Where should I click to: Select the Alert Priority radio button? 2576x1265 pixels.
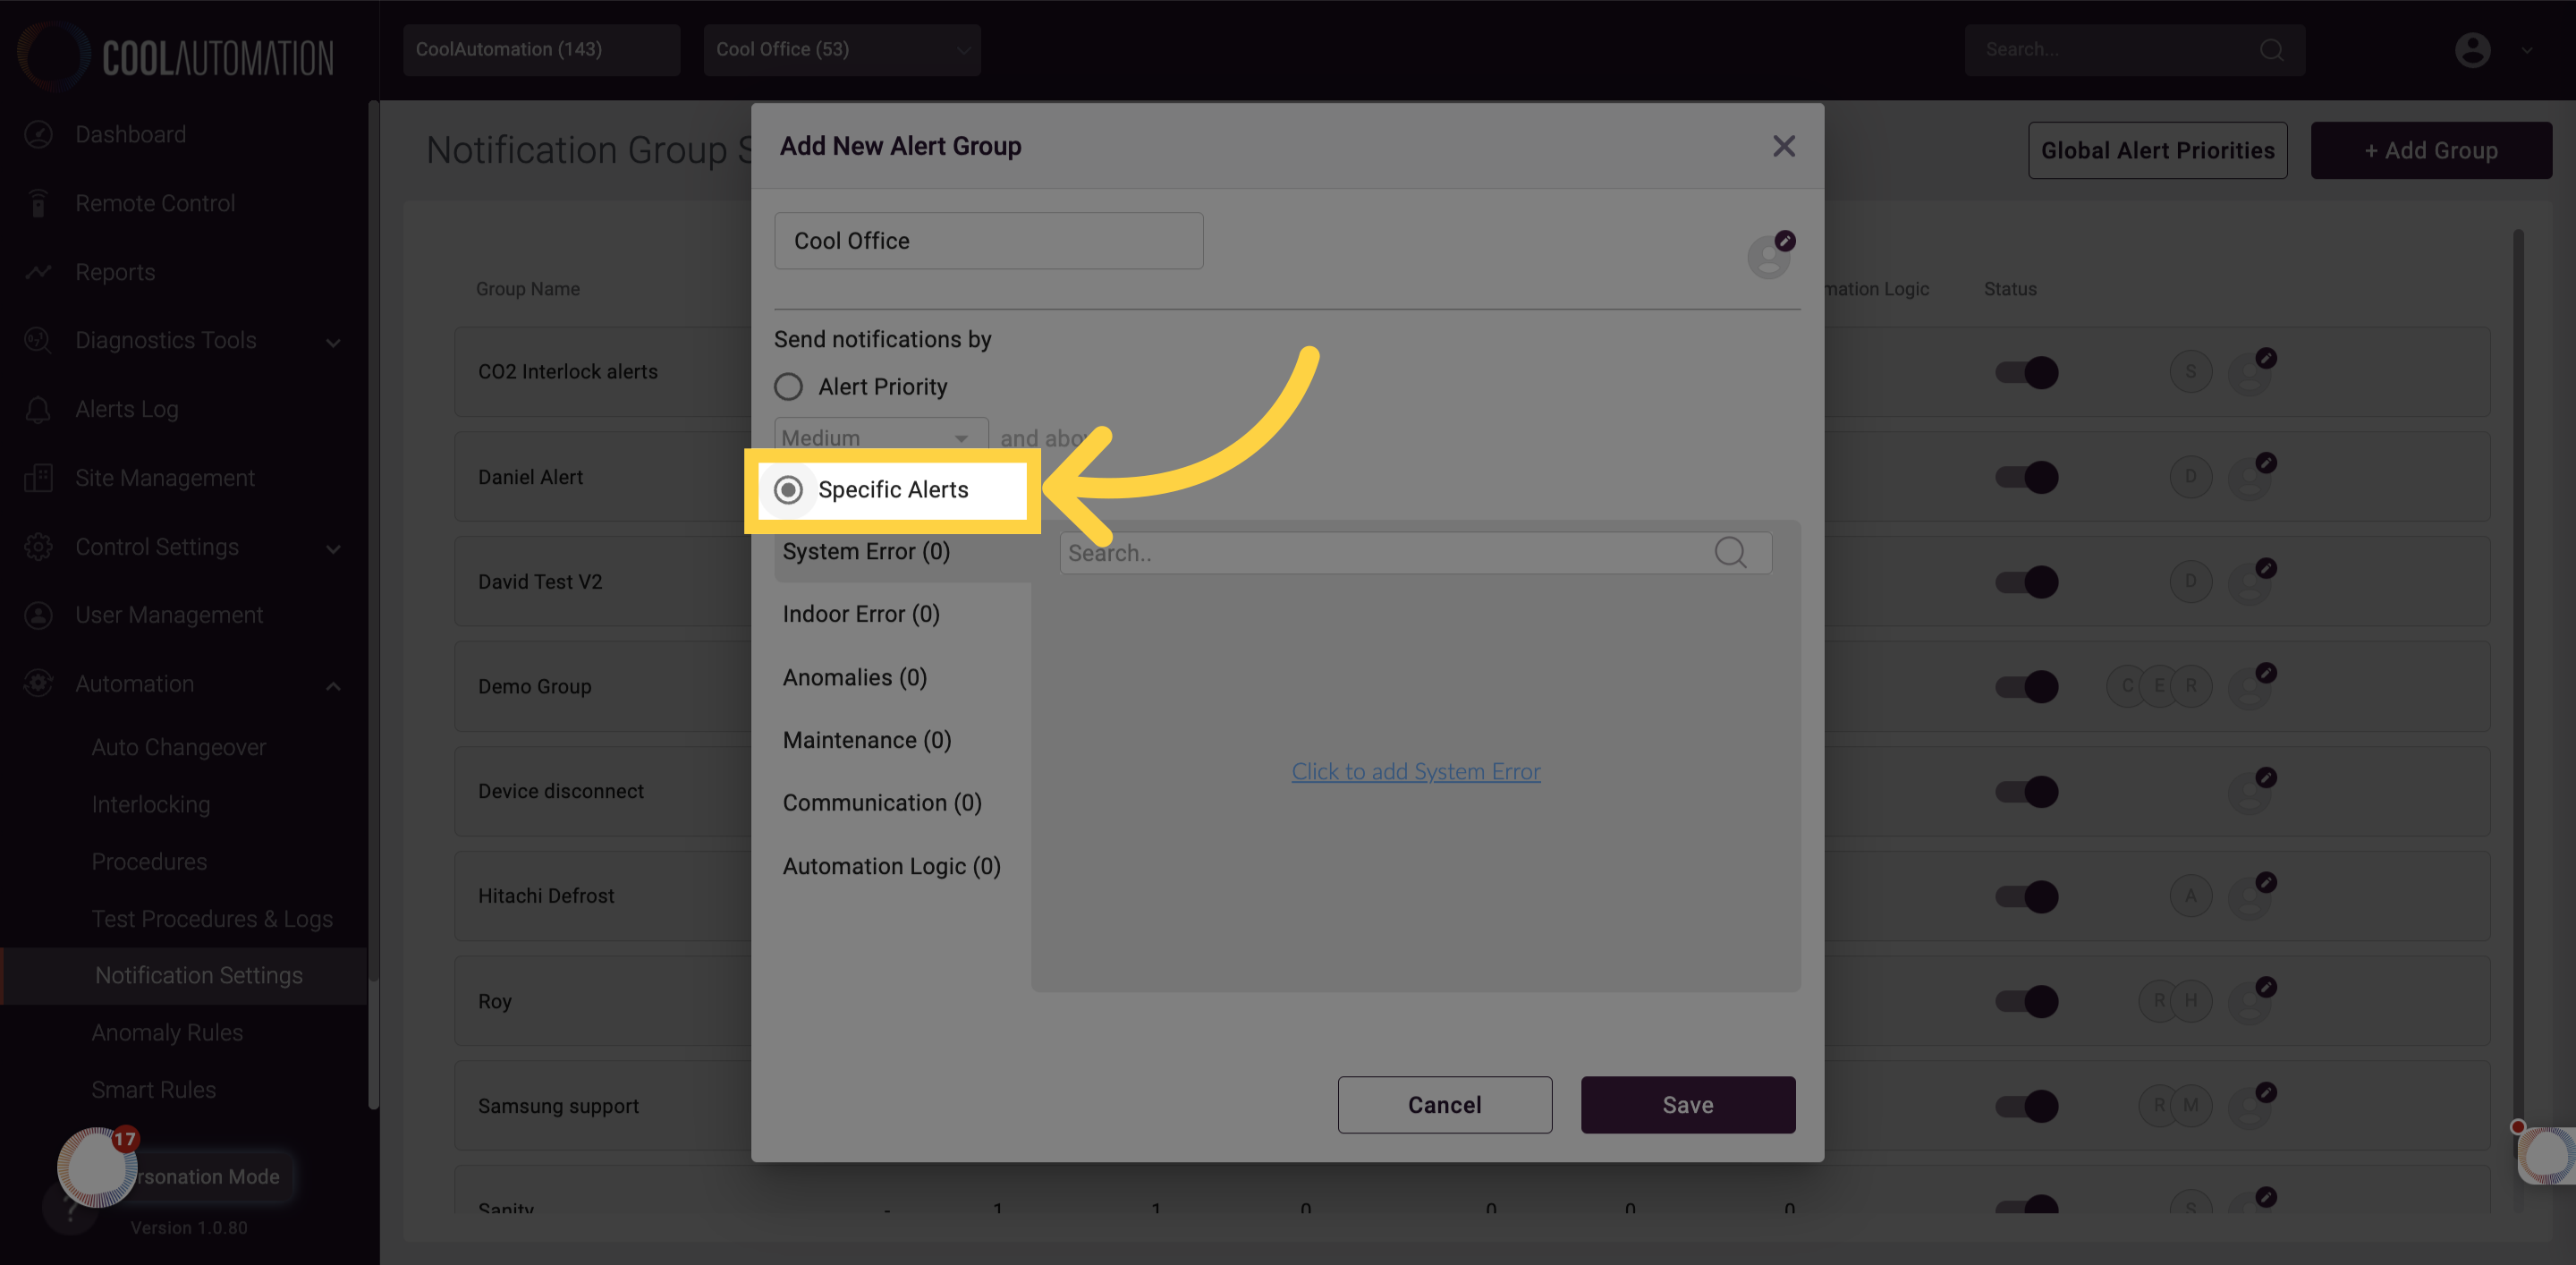[788, 387]
